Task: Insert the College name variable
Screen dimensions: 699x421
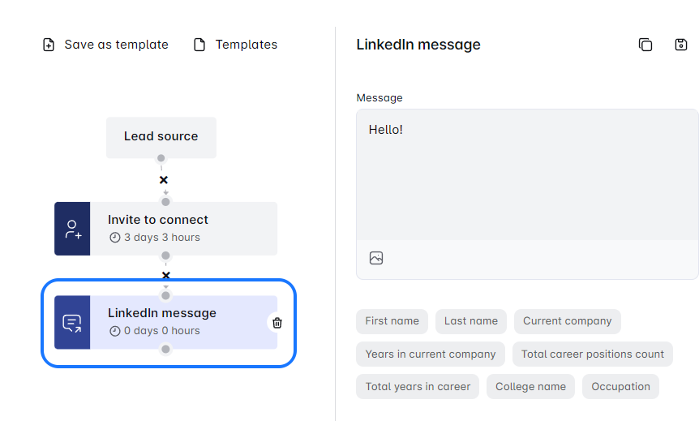Action: tap(530, 387)
